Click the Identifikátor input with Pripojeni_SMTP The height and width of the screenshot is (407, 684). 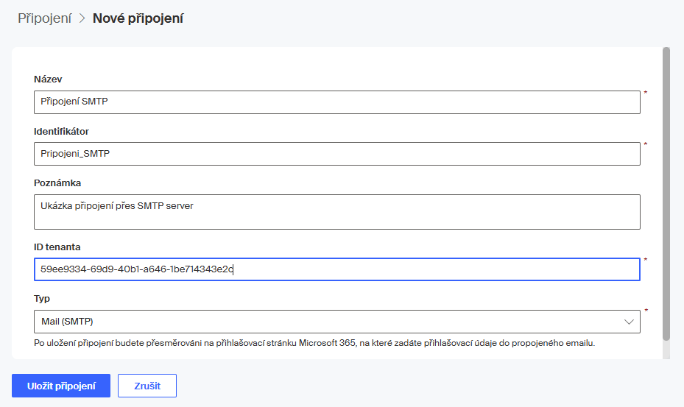(x=336, y=154)
